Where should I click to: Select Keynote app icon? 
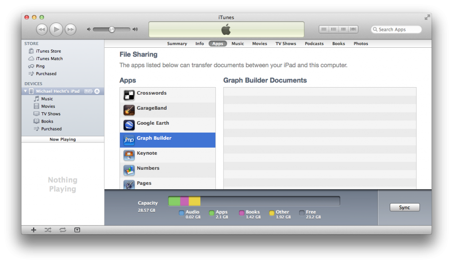click(129, 155)
